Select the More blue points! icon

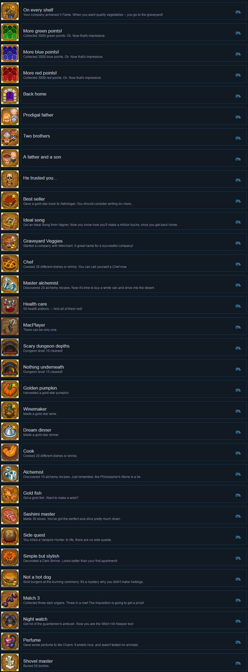(10, 53)
